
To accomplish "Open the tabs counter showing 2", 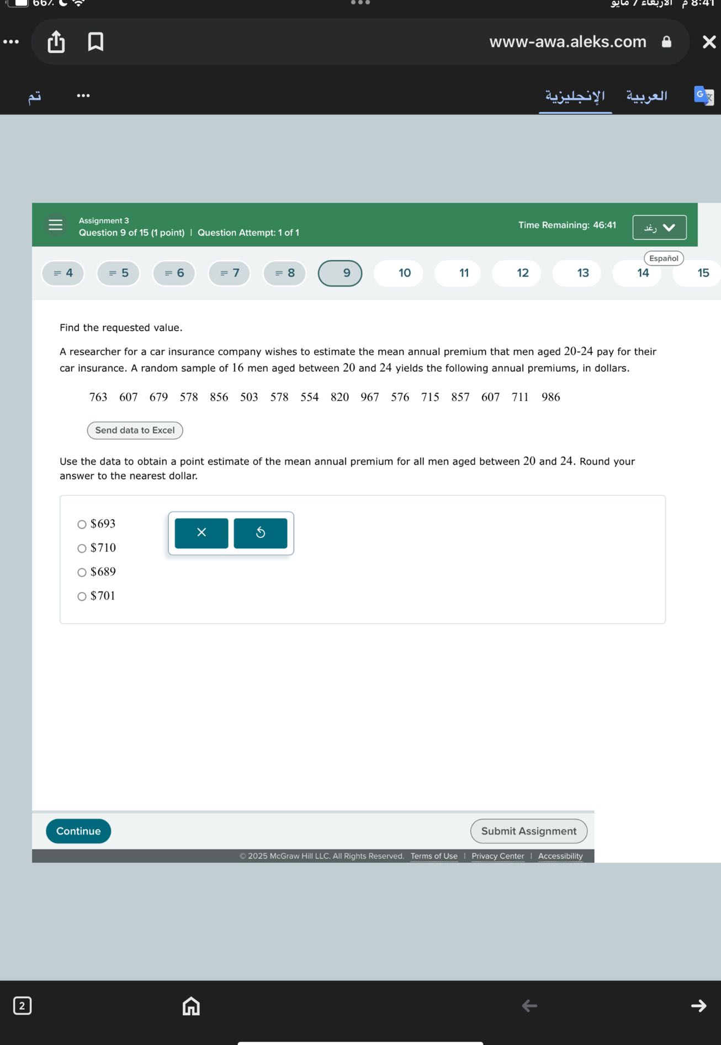I will click(x=22, y=1006).
